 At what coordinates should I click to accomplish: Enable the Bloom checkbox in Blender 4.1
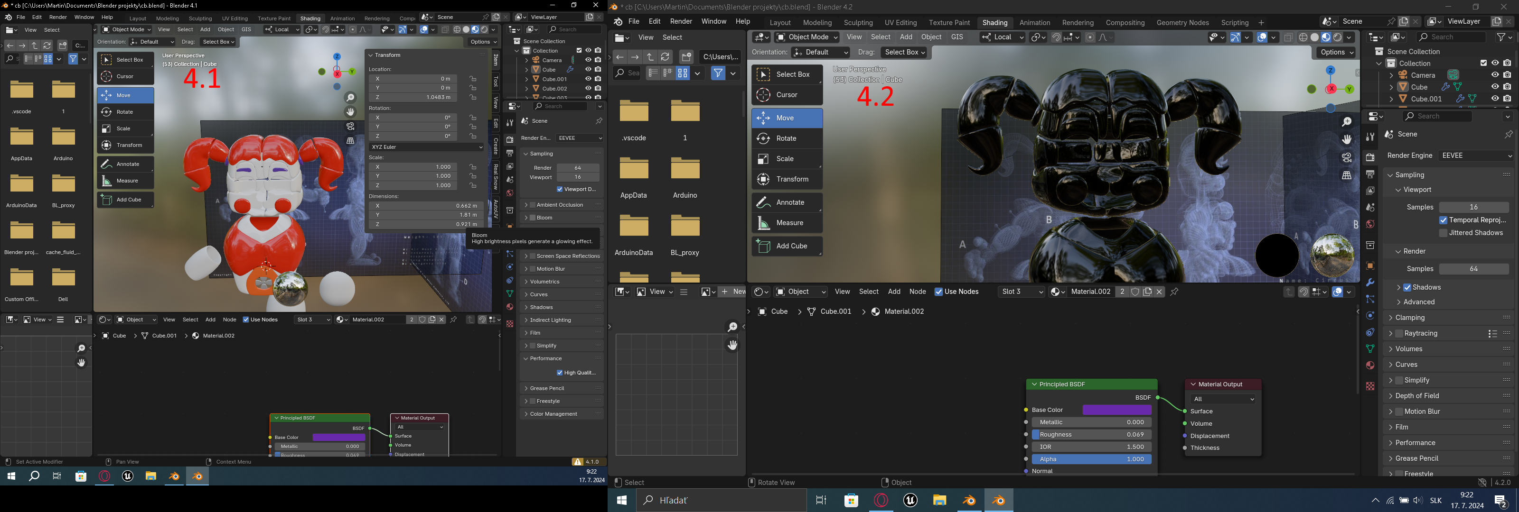pos(533,218)
